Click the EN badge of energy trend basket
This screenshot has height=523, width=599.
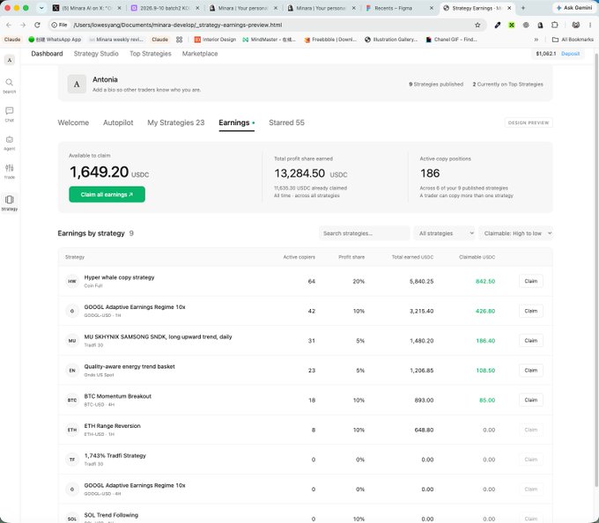(72, 371)
